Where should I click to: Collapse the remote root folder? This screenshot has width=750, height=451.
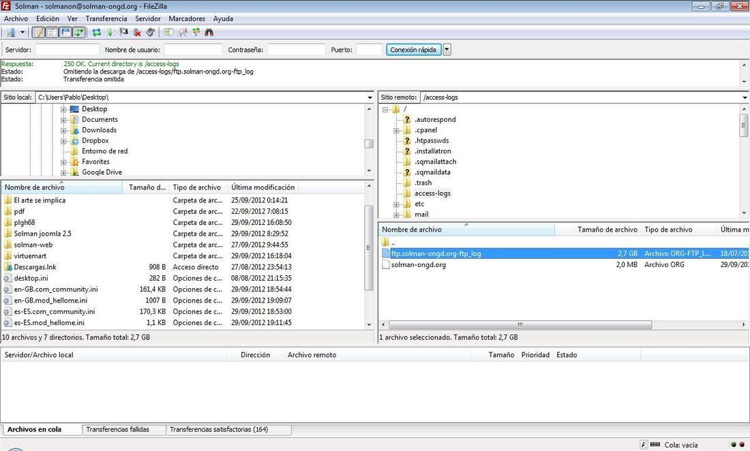point(385,110)
